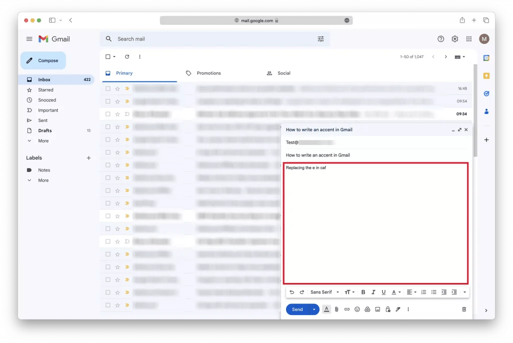513x343 pixels.
Task: Attach a file to the email
Action: (x=337, y=309)
